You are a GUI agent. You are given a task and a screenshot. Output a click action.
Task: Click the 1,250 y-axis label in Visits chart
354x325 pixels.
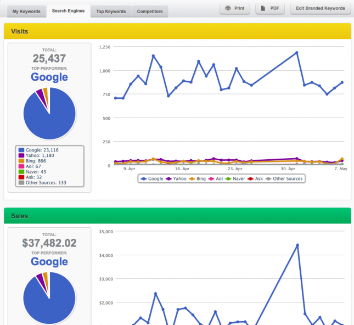pos(105,47)
